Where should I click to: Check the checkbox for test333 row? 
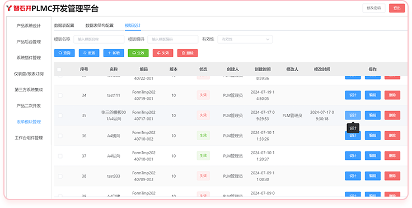click(x=60, y=176)
